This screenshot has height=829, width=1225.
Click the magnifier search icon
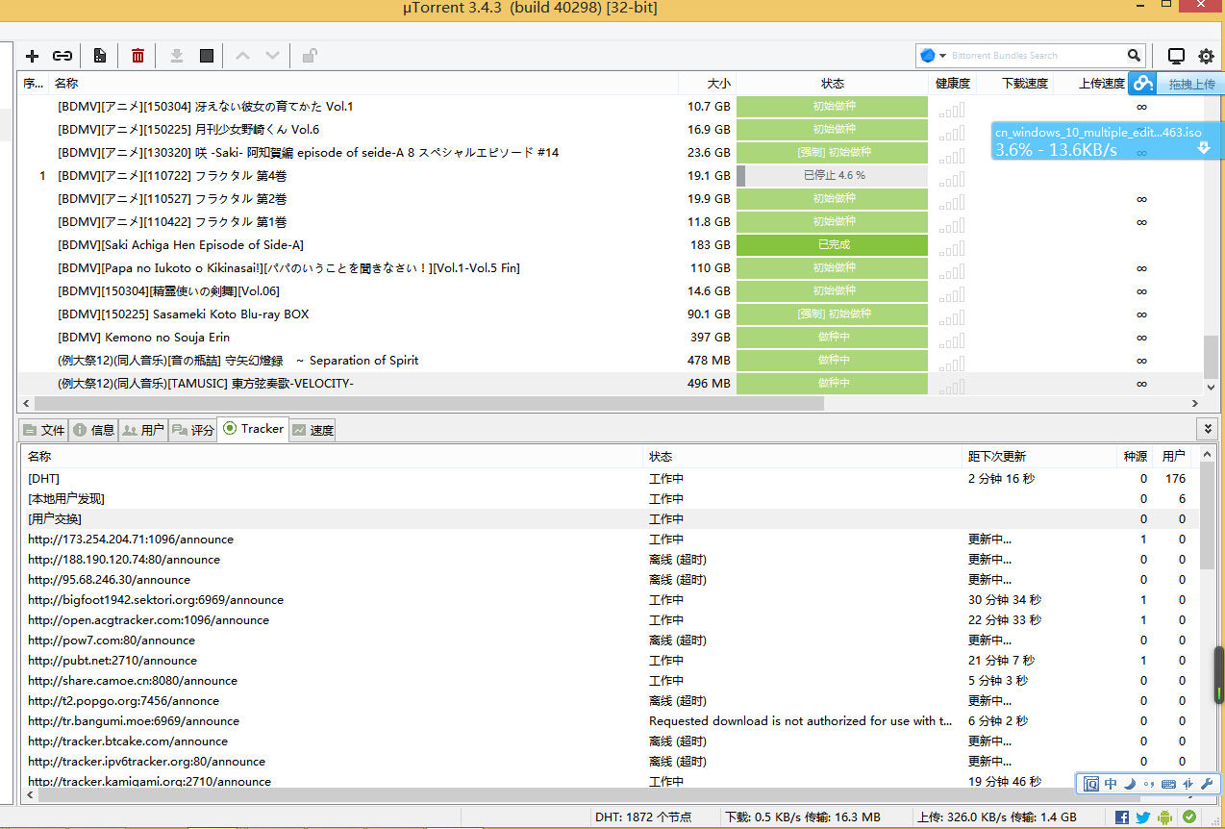pos(1135,56)
